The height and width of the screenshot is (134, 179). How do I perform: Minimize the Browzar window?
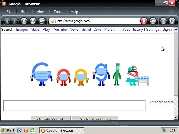159,3
